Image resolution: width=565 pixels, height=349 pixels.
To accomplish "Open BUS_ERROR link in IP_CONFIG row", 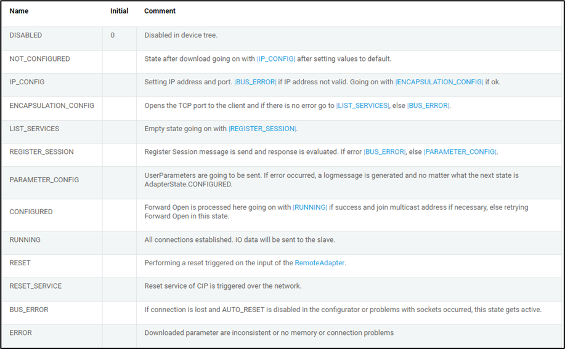I will coord(255,82).
